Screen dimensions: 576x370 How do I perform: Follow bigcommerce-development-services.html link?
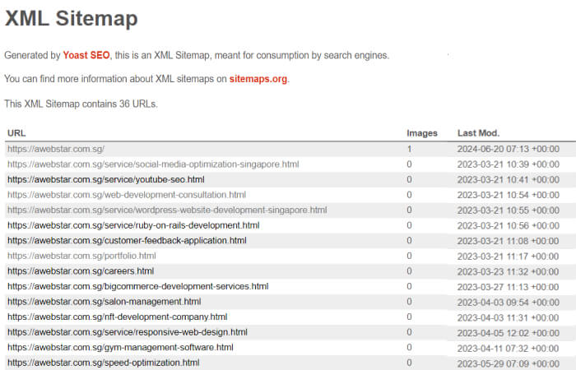pyautogui.click(x=137, y=286)
